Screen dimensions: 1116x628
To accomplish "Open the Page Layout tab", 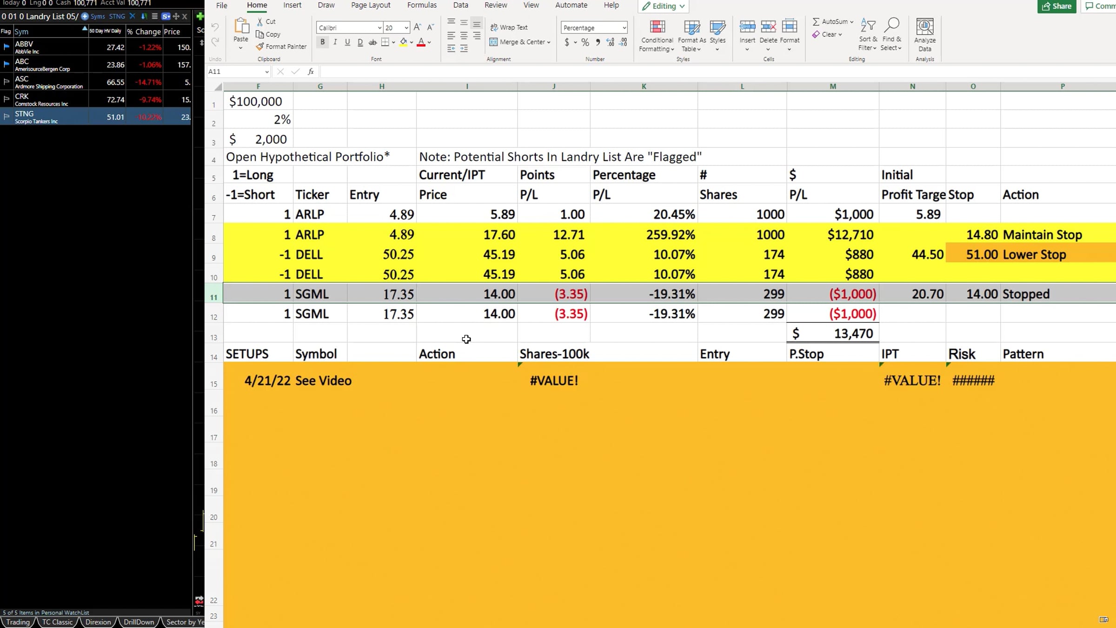I will coord(371,5).
